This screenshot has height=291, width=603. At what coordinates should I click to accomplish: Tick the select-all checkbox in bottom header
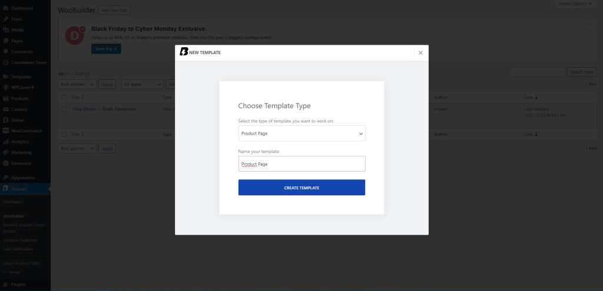[x=64, y=135]
